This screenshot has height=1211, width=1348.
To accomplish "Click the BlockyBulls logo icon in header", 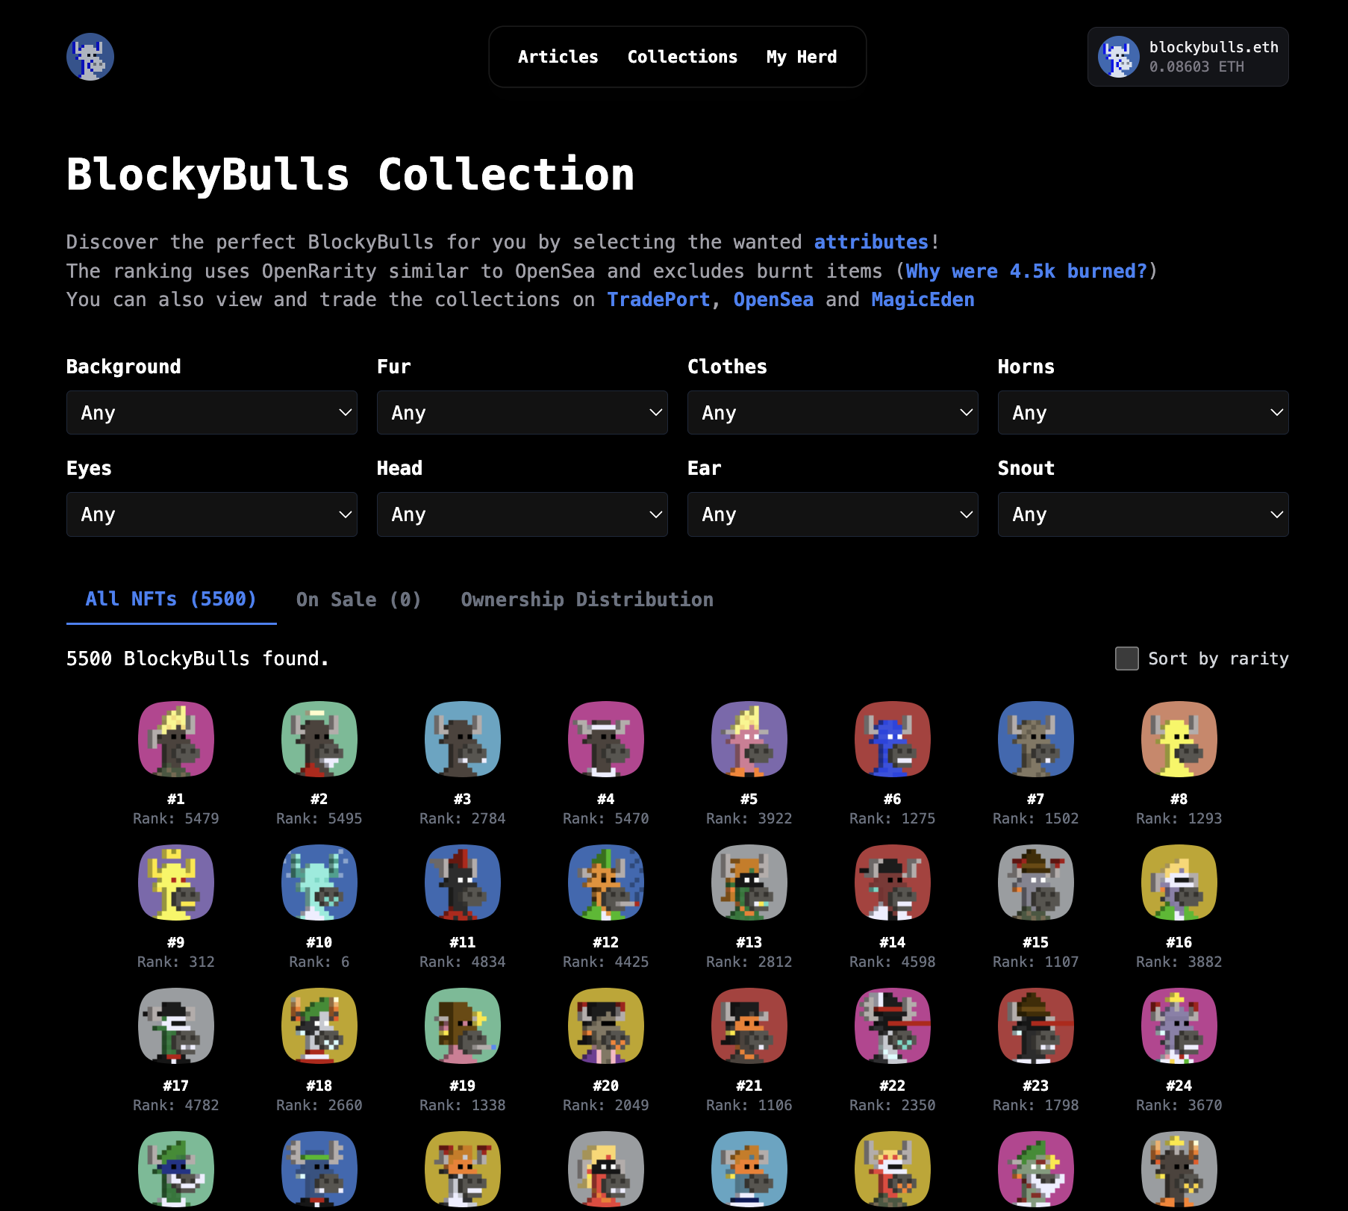I will 90,57.
